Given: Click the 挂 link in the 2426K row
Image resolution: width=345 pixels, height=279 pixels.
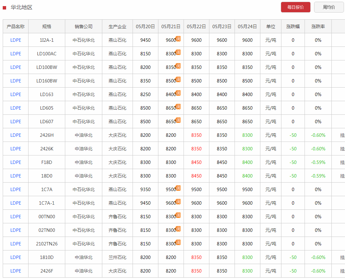Looking at the screenshot, I should [342, 149].
